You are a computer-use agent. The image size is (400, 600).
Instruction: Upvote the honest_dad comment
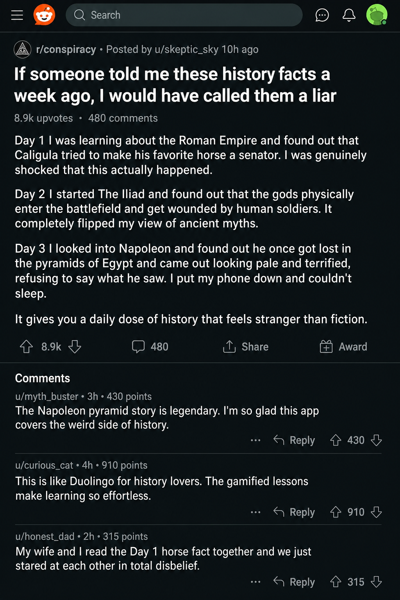(x=336, y=582)
